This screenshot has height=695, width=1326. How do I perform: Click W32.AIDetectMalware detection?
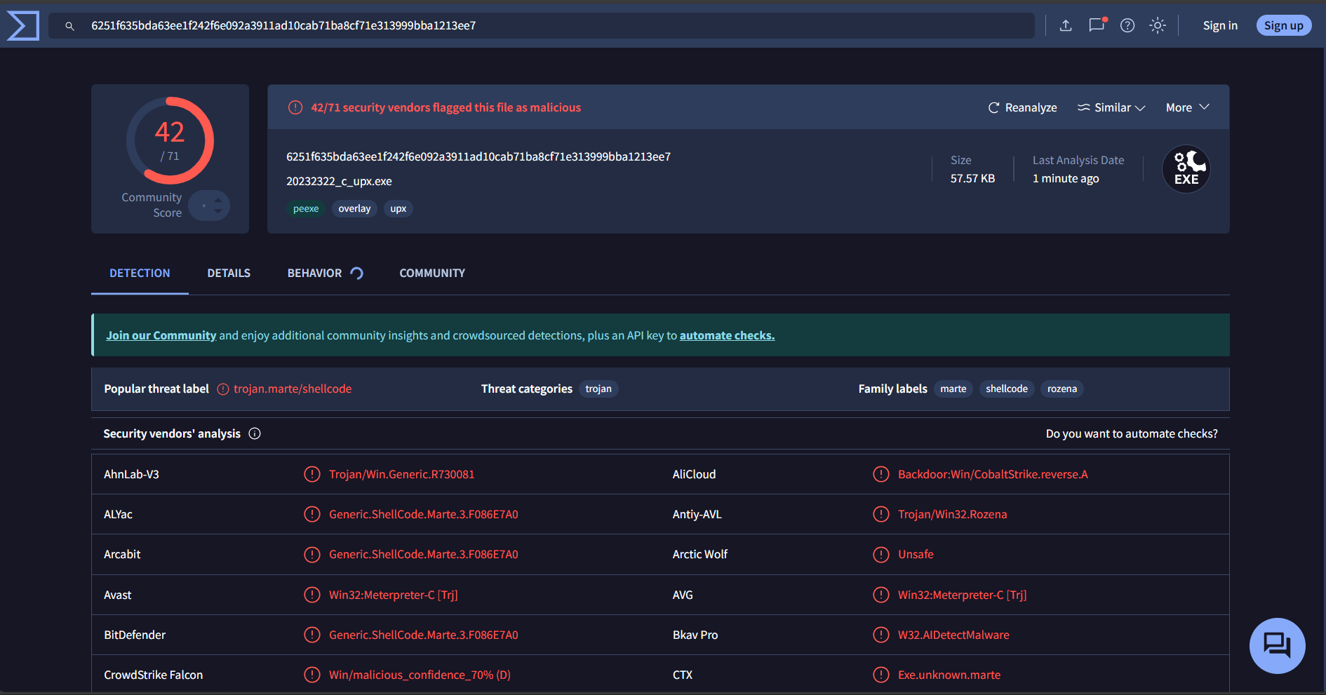[x=953, y=635]
